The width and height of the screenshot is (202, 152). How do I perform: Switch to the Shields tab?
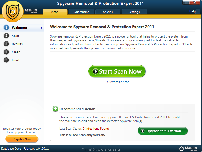tap(108, 12)
